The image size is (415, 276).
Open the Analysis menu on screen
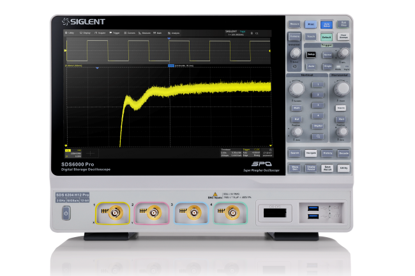click(x=175, y=32)
